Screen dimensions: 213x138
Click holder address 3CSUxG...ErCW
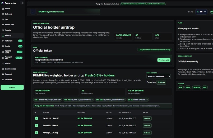51,118
